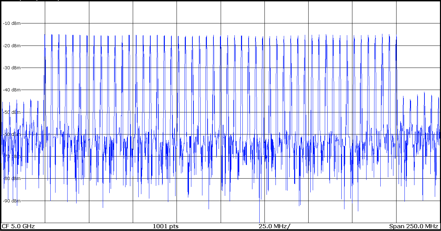Click the -60 dBm axis label
The width and height of the screenshot is (441, 231).
[x=12, y=134]
